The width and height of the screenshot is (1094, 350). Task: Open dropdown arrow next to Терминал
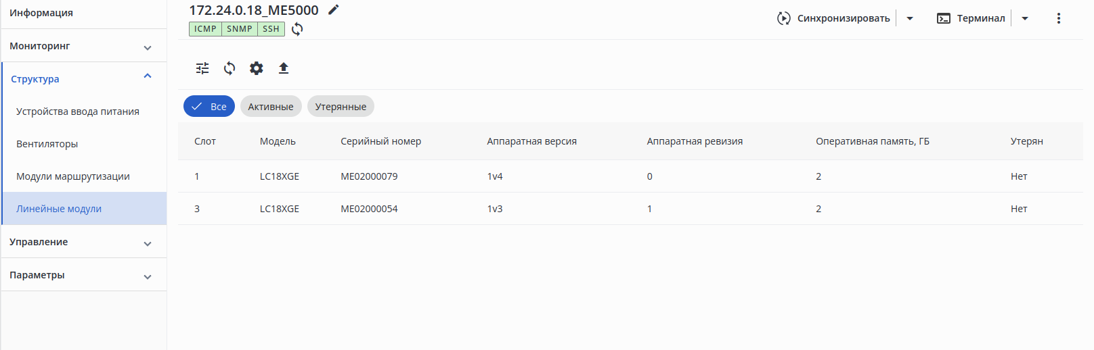coord(1025,18)
